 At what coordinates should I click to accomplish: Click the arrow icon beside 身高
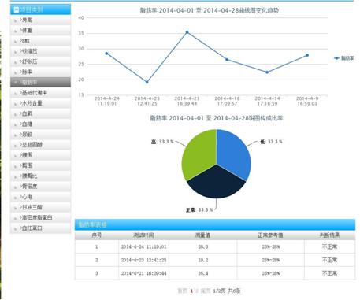click(15, 20)
